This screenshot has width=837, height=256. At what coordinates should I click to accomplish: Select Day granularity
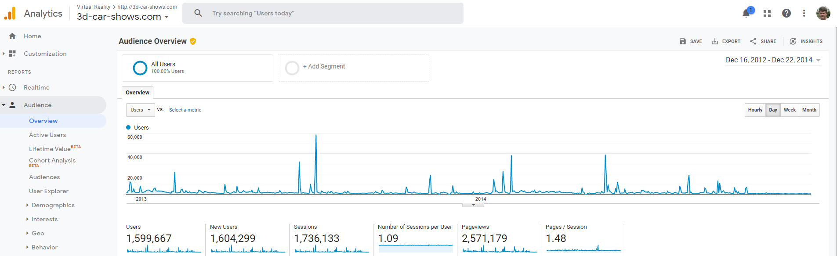click(773, 110)
